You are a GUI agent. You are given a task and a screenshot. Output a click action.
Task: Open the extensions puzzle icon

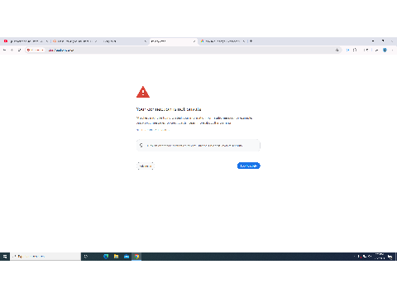click(x=355, y=50)
